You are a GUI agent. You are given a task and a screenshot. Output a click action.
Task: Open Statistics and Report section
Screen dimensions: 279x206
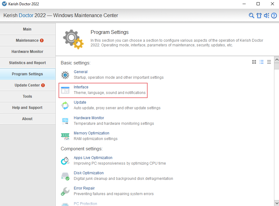tap(28, 63)
